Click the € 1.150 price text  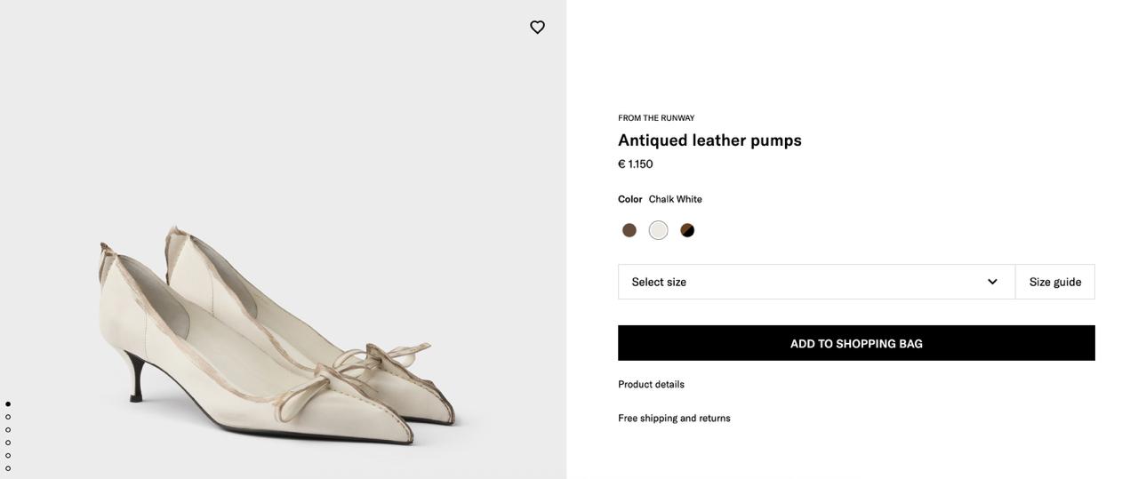[x=636, y=164]
